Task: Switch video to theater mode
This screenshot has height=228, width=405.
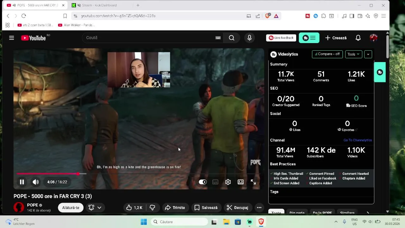Action: [240, 182]
